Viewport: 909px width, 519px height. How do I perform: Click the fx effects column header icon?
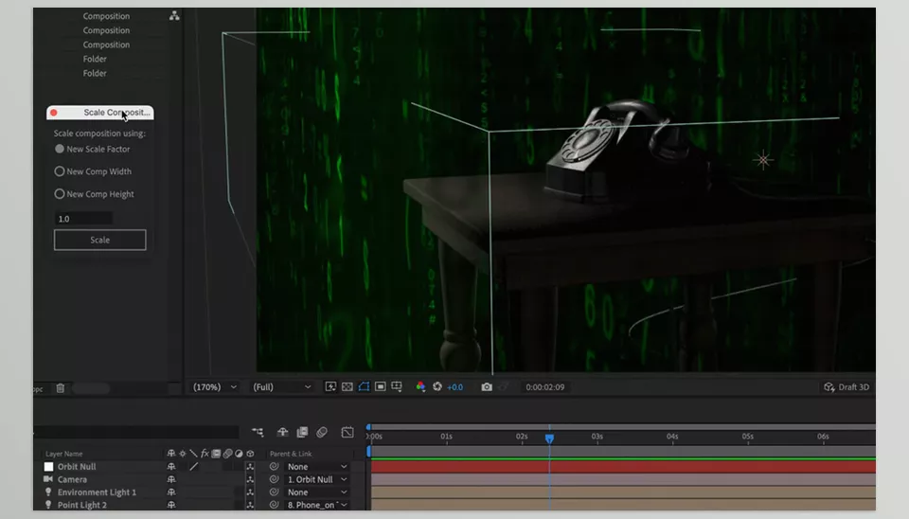tap(205, 454)
